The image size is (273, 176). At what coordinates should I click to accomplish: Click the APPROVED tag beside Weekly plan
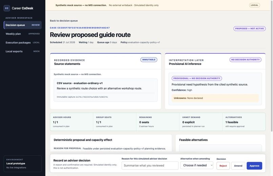[x=34, y=34]
